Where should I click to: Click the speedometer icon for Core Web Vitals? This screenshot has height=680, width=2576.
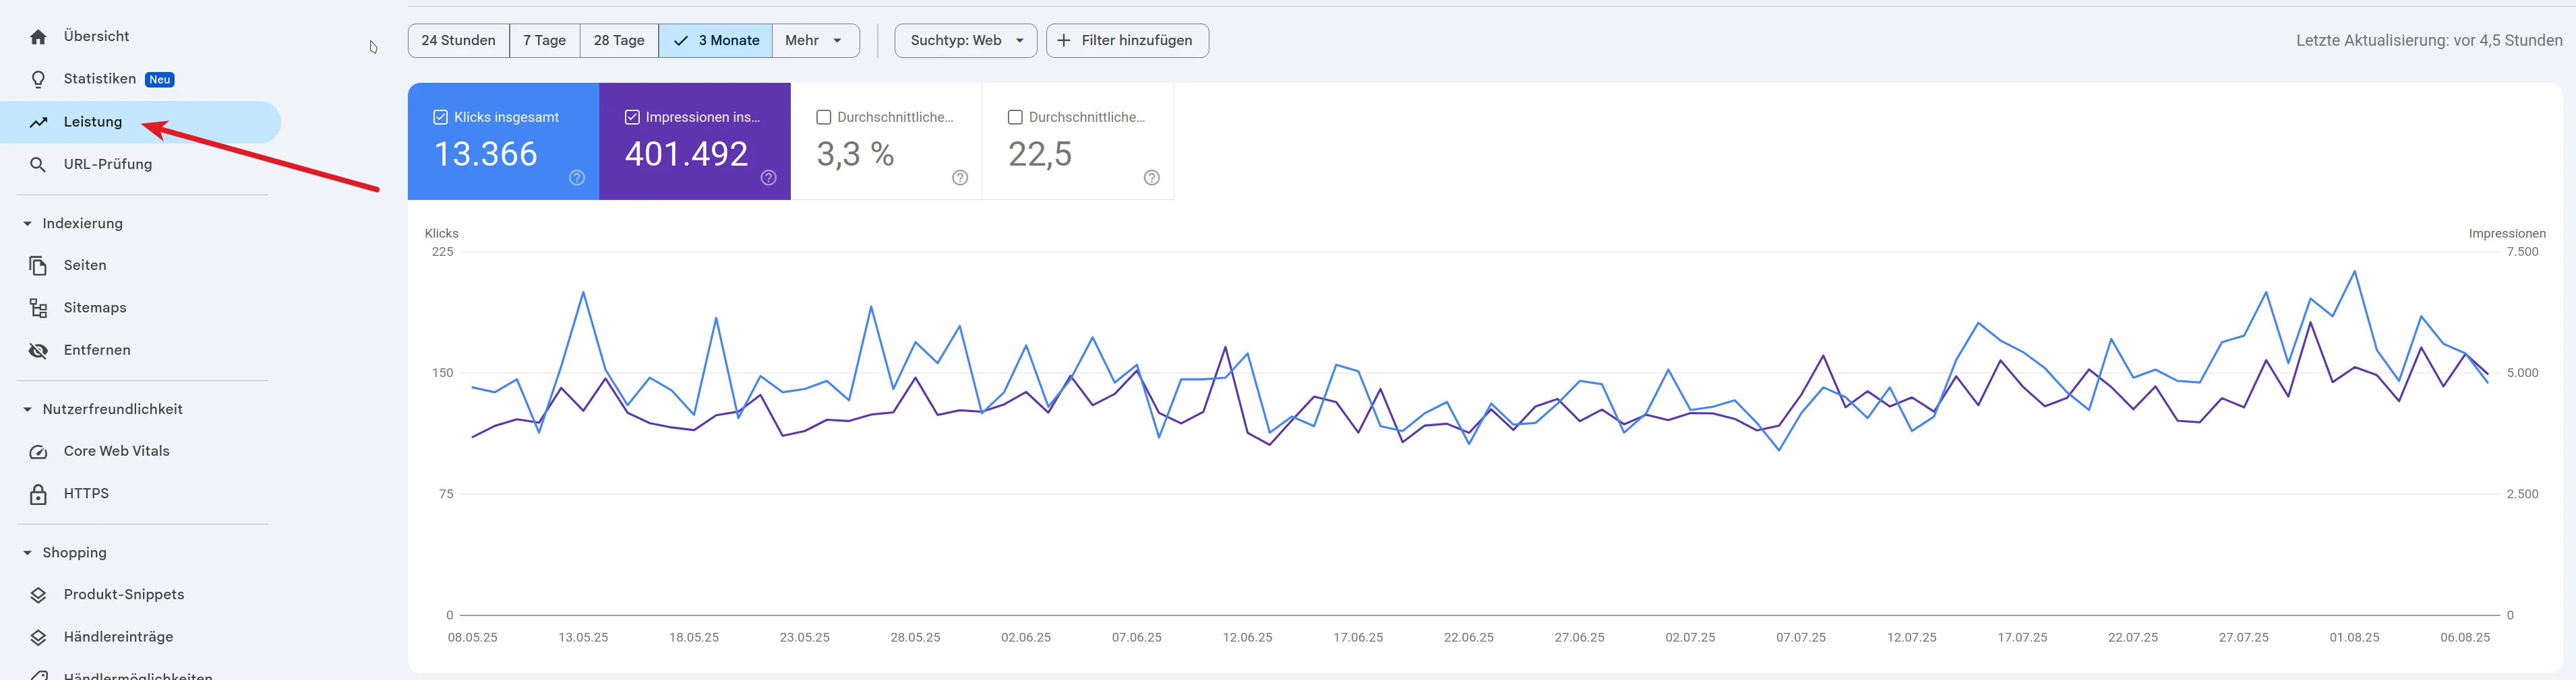(x=38, y=451)
